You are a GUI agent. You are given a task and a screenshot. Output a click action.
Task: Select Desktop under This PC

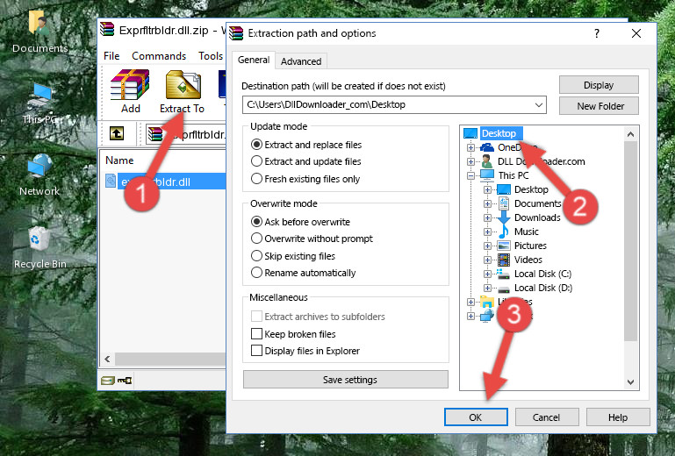click(x=531, y=189)
